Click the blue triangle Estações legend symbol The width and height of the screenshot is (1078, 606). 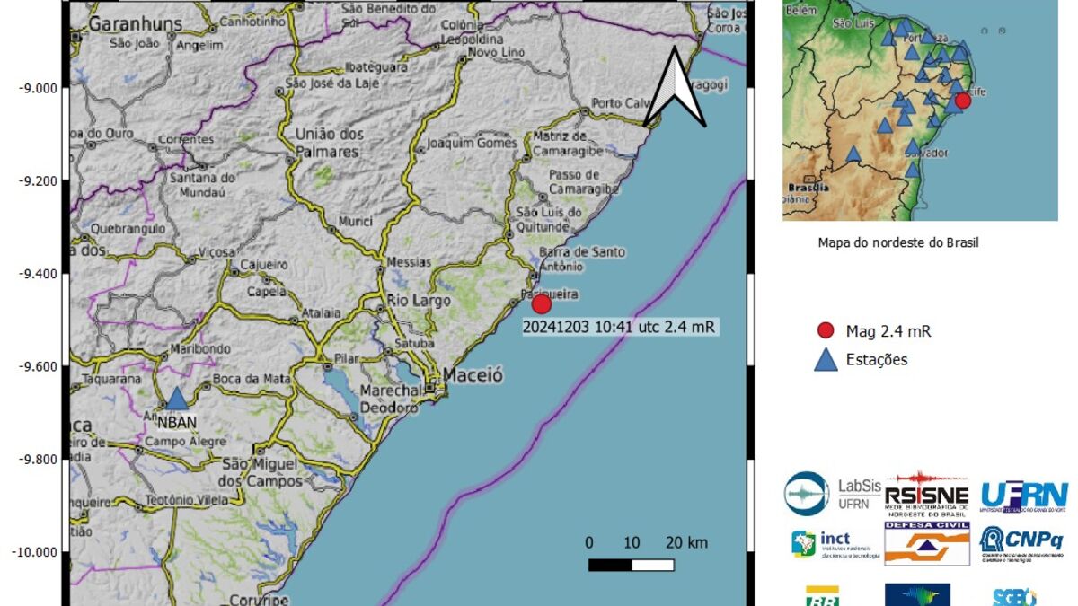826,360
